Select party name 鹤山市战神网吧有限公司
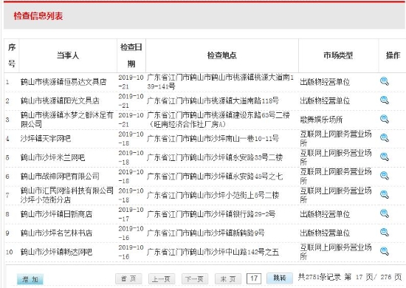 [60, 176]
